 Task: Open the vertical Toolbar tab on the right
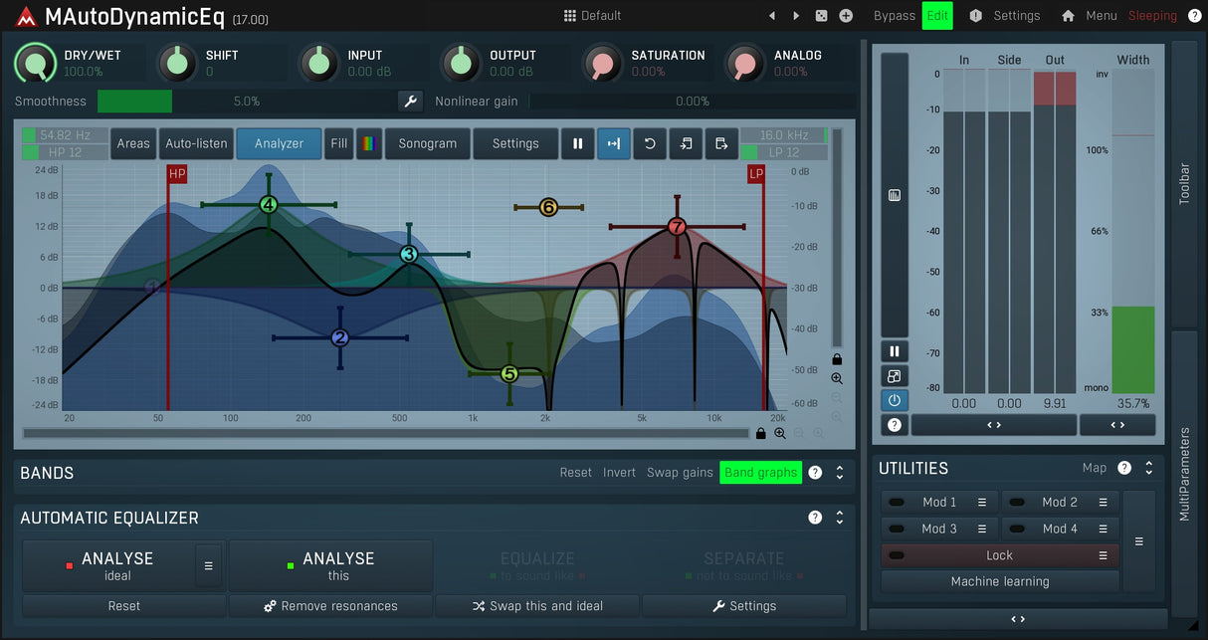1184,184
